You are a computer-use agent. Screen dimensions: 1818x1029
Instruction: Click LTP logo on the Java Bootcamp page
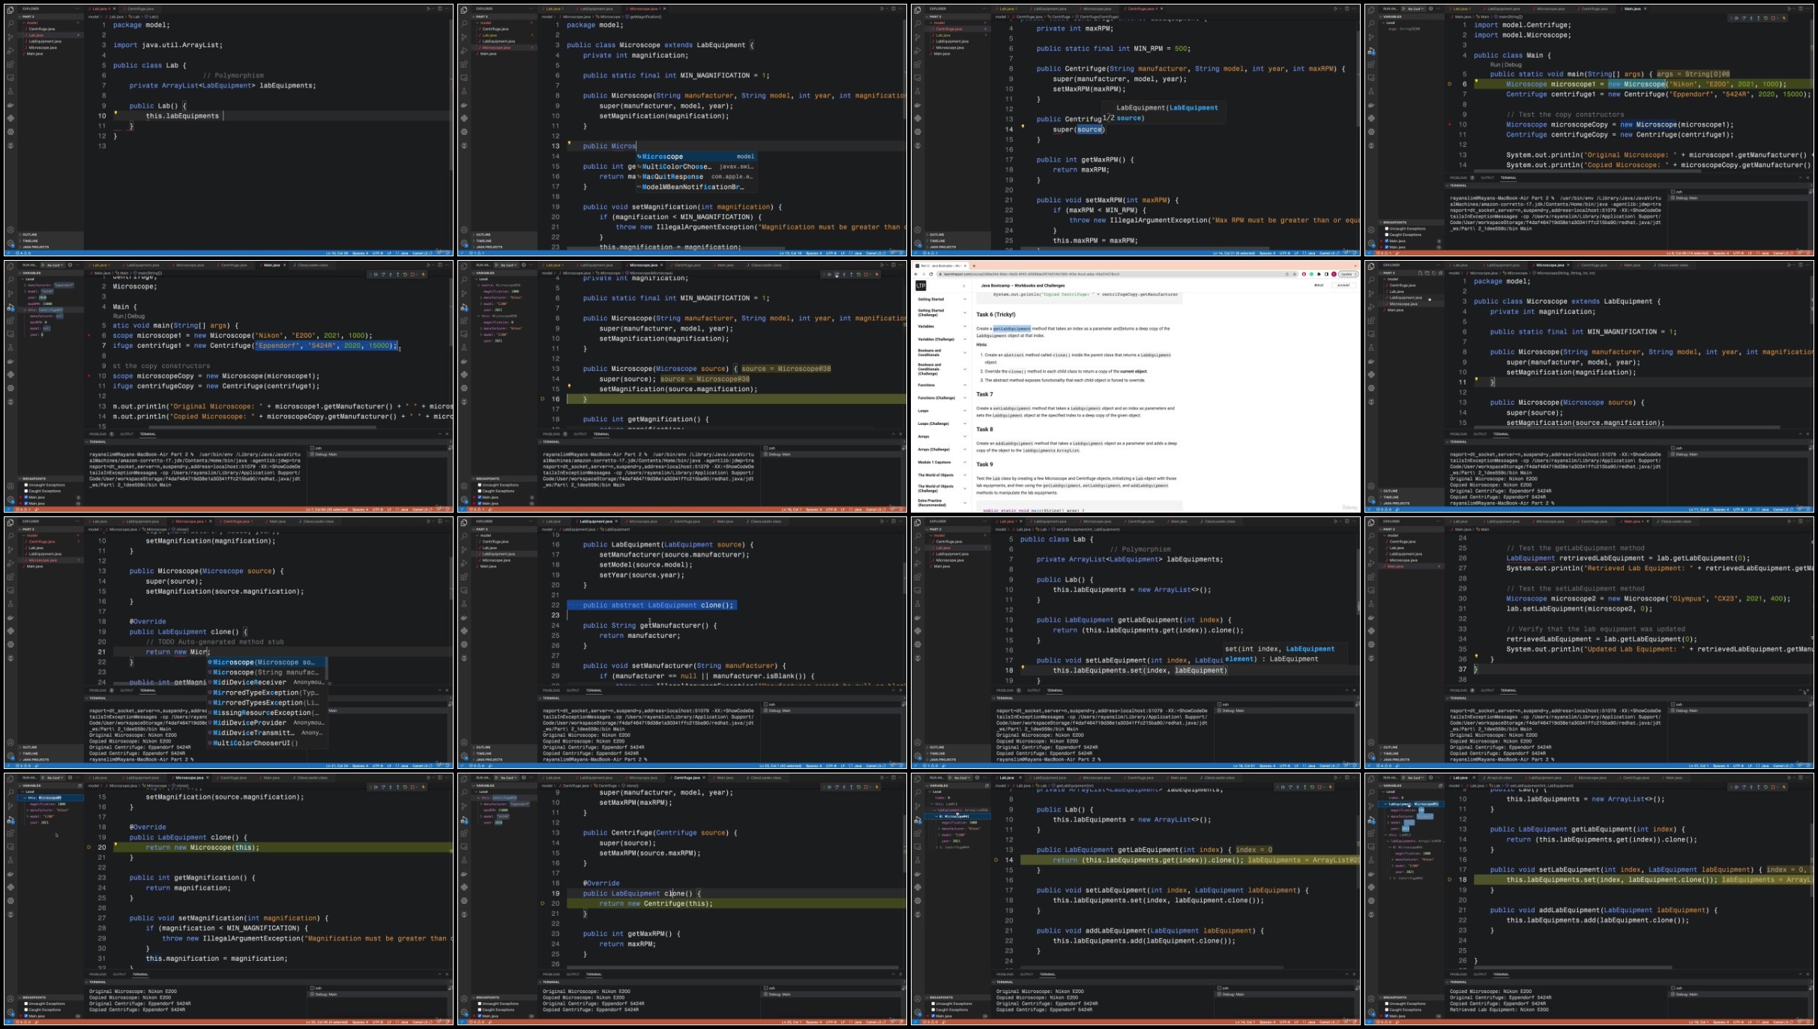[x=921, y=286]
